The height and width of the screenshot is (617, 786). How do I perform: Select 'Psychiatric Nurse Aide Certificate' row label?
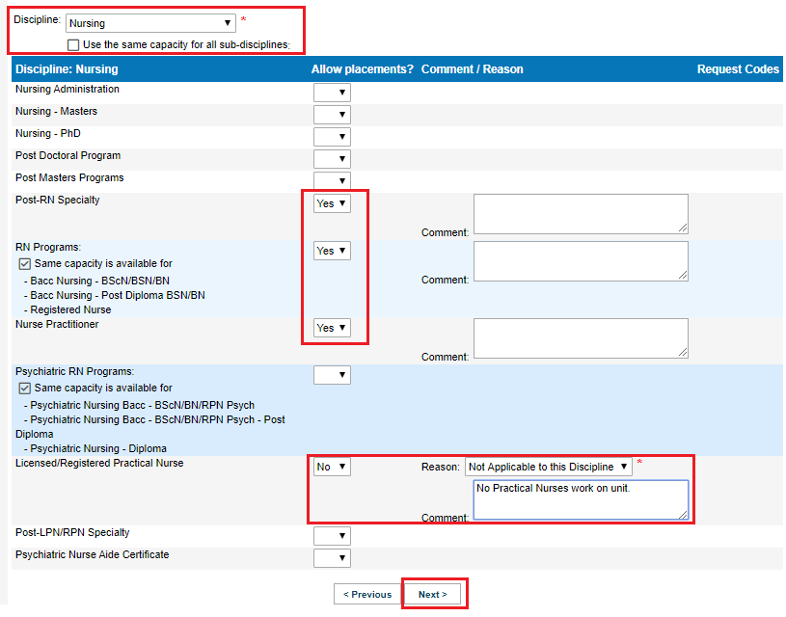(x=93, y=555)
